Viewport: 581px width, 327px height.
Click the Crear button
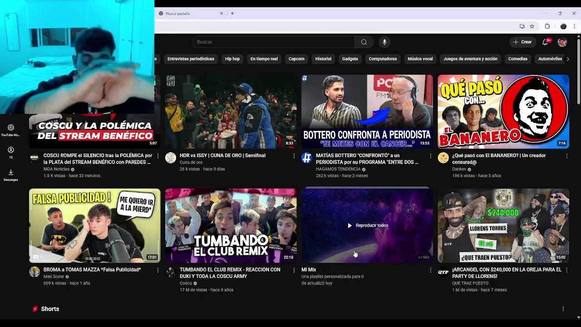pos(522,42)
